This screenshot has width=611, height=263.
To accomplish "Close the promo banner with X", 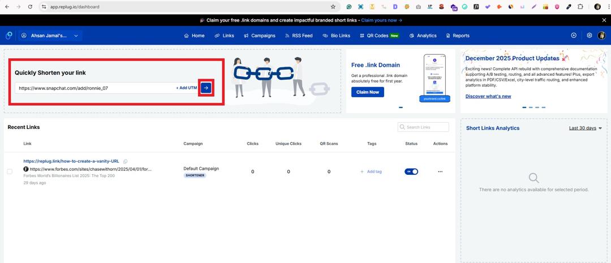I will [604, 20].
